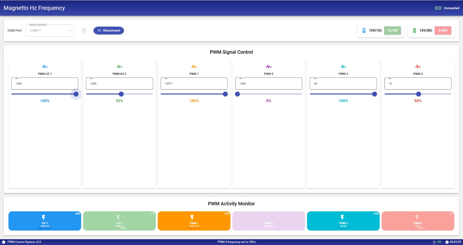The height and width of the screenshot is (245, 463).
Task: Click the green PWM HZ 2 waveform icon
Action: coord(120,66)
